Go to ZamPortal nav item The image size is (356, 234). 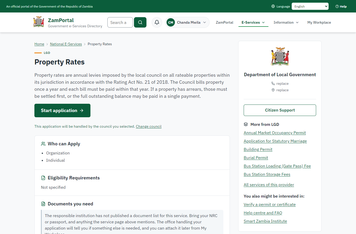pyautogui.click(x=225, y=22)
